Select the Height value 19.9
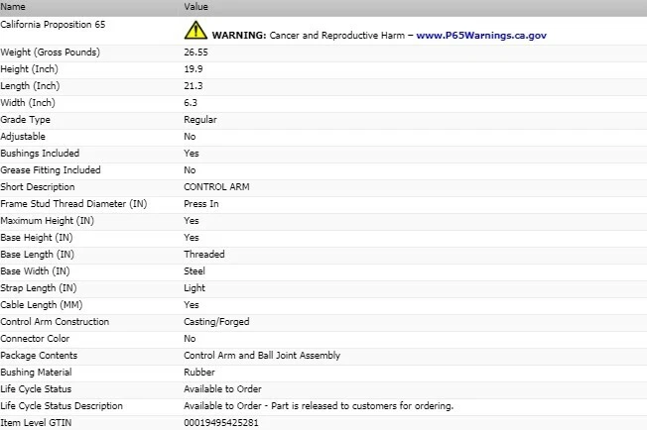 [194, 69]
